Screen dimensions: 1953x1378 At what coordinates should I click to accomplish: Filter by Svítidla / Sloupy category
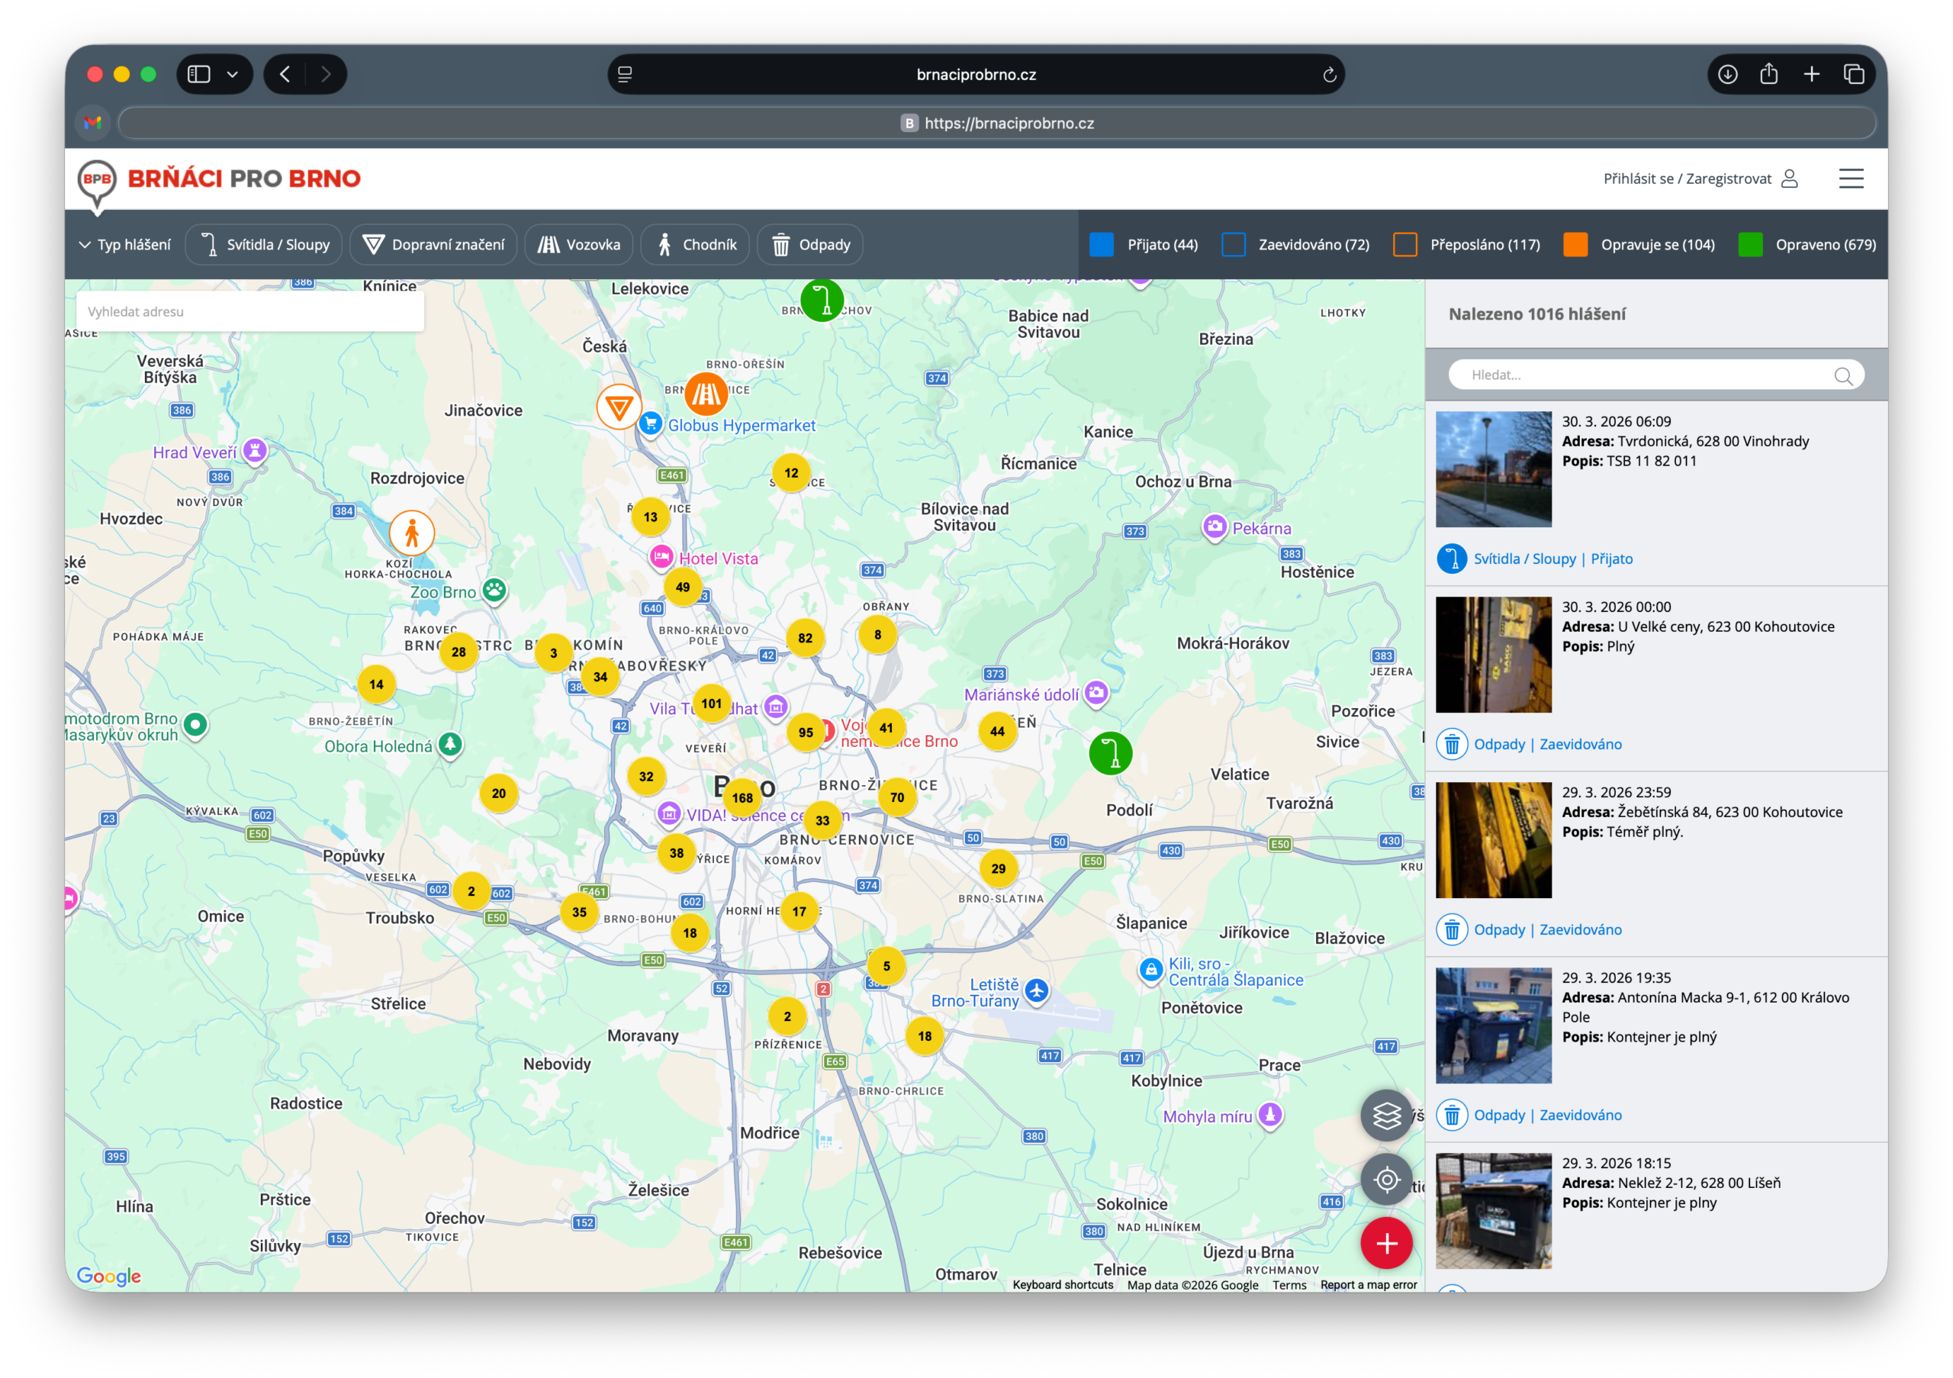coord(264,245)
